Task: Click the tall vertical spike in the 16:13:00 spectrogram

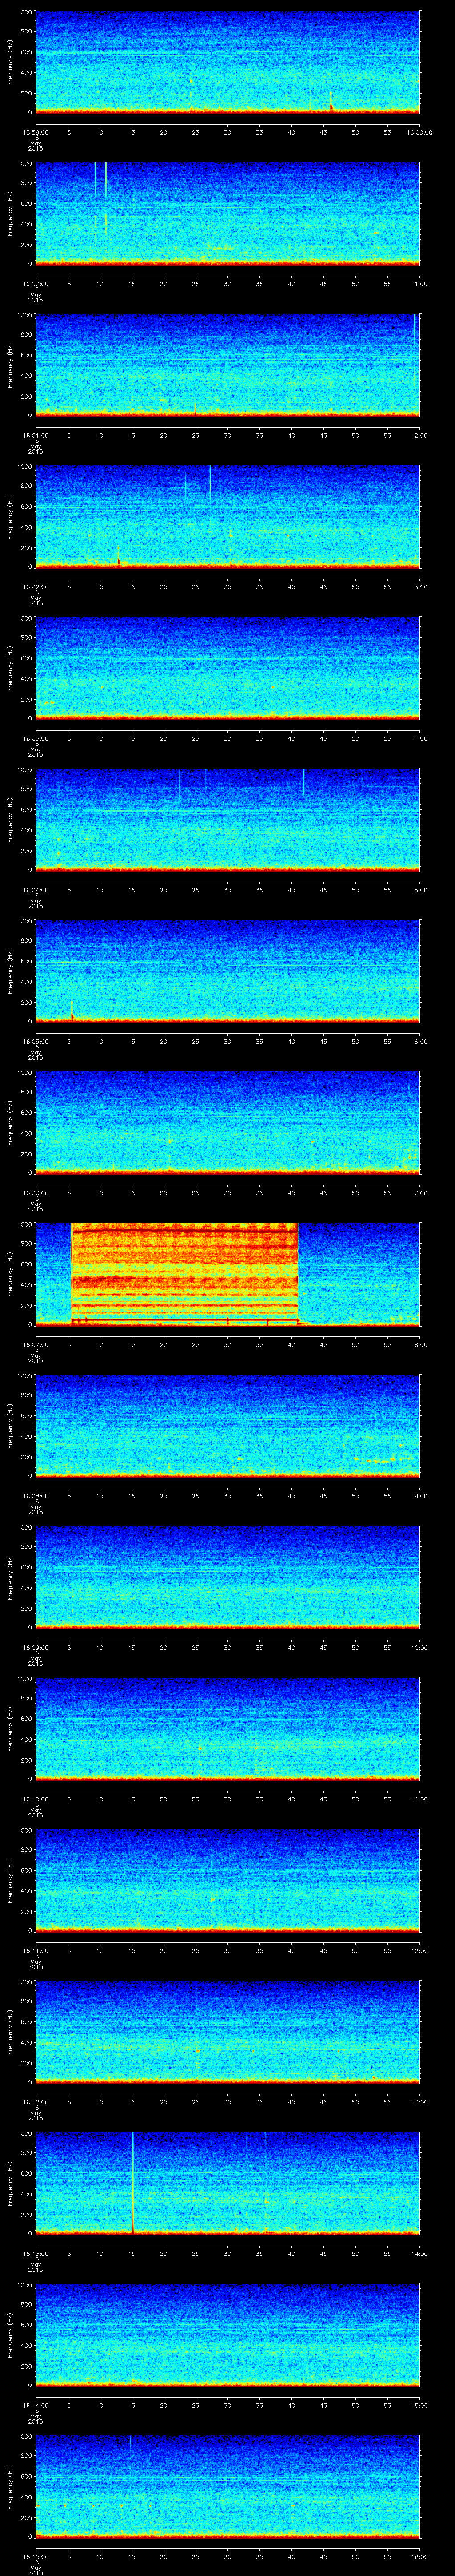Action: click(x=133, y=2182)
